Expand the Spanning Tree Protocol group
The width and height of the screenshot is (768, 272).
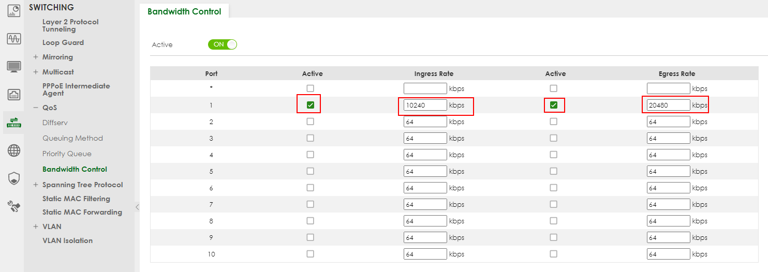pos(36,185)
